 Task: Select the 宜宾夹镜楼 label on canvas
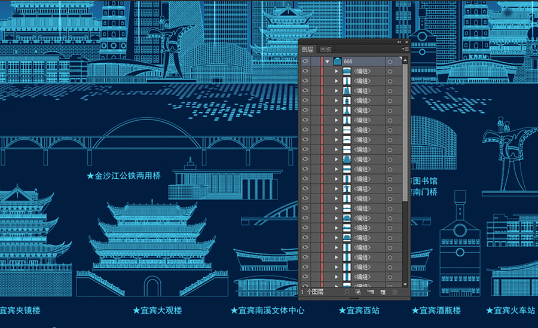[20, 311]
